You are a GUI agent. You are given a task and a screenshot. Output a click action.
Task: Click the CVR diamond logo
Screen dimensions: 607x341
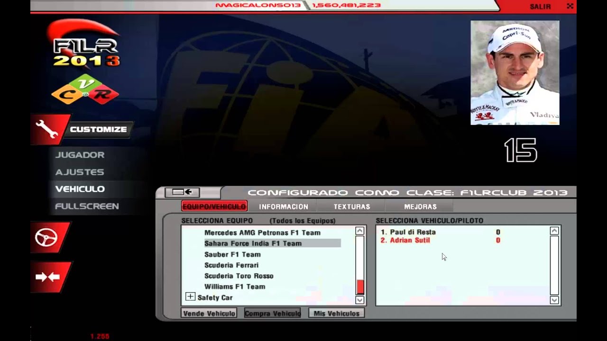pos(85,90)
